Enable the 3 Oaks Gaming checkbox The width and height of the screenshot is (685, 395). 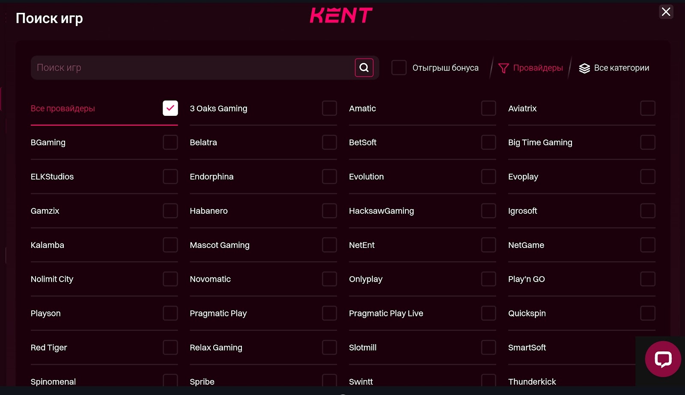[x=329, y=108]
